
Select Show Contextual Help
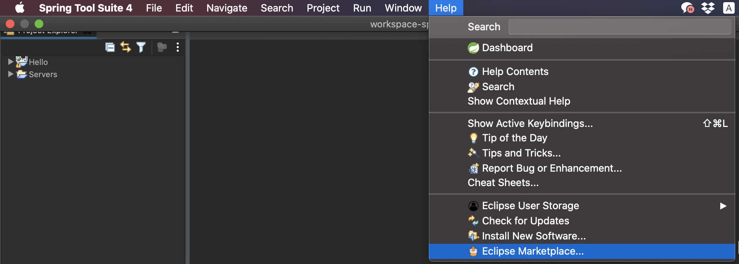tap(582, 101)
